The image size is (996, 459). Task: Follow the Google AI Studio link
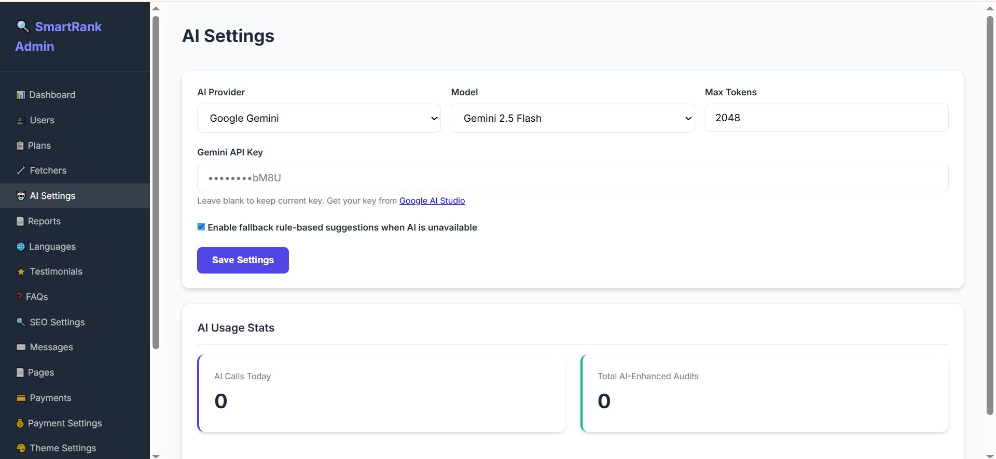432,200
